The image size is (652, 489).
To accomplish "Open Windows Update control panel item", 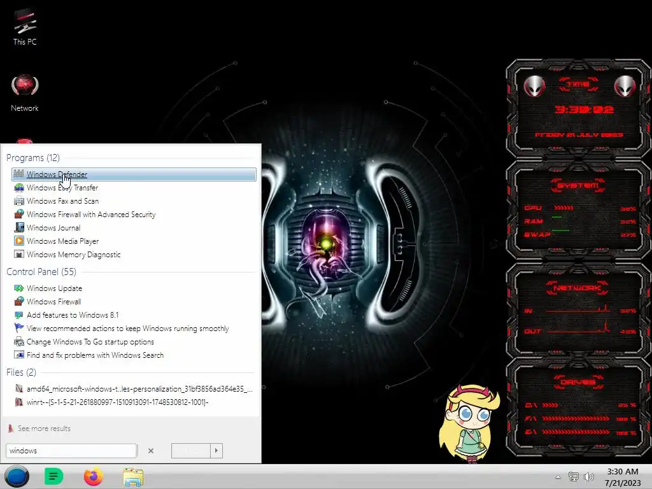I will [x=134, y=288].
